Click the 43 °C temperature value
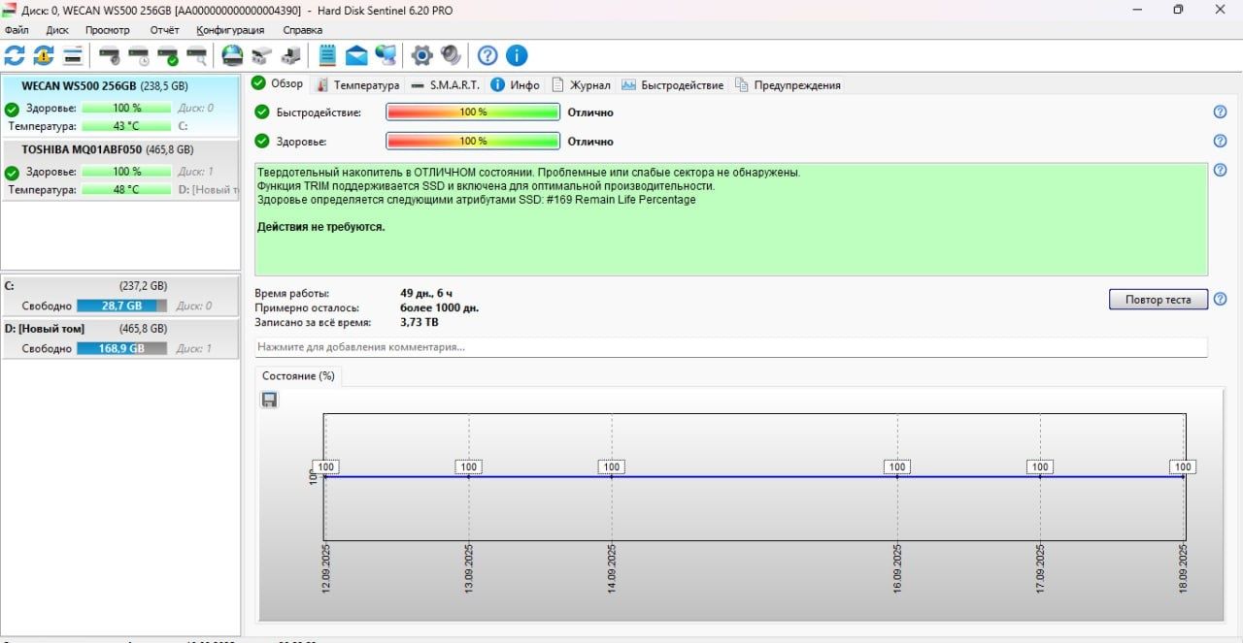Viewport: 1243px width, 643px height. (126, 126)
